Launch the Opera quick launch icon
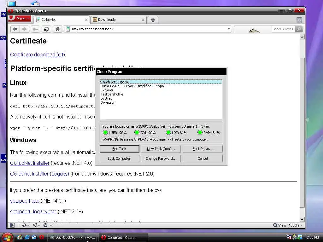The width and height of the screenshot is (323, 242). [41, 237]
